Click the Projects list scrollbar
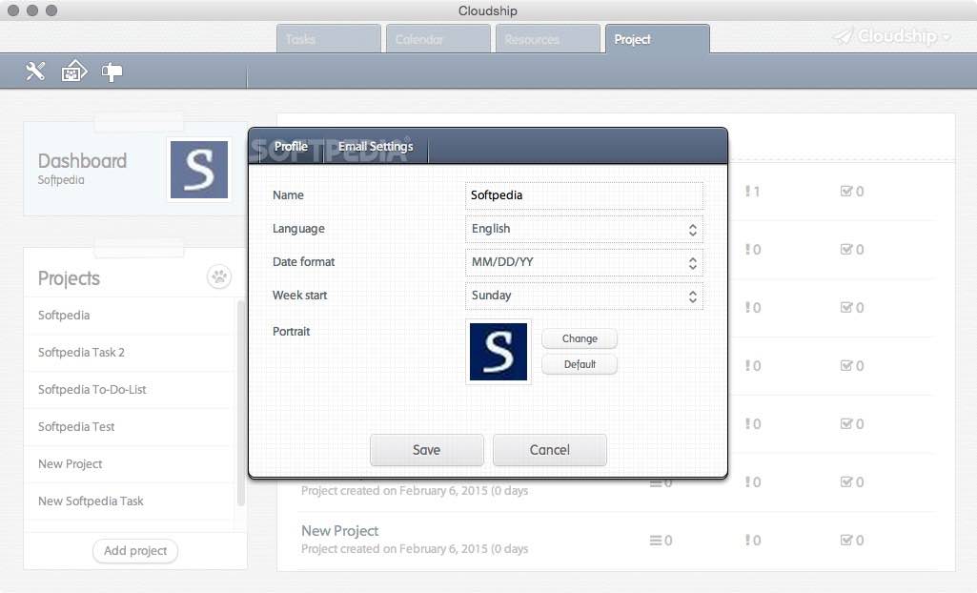The image size is (977, 593). pos(240,402)
